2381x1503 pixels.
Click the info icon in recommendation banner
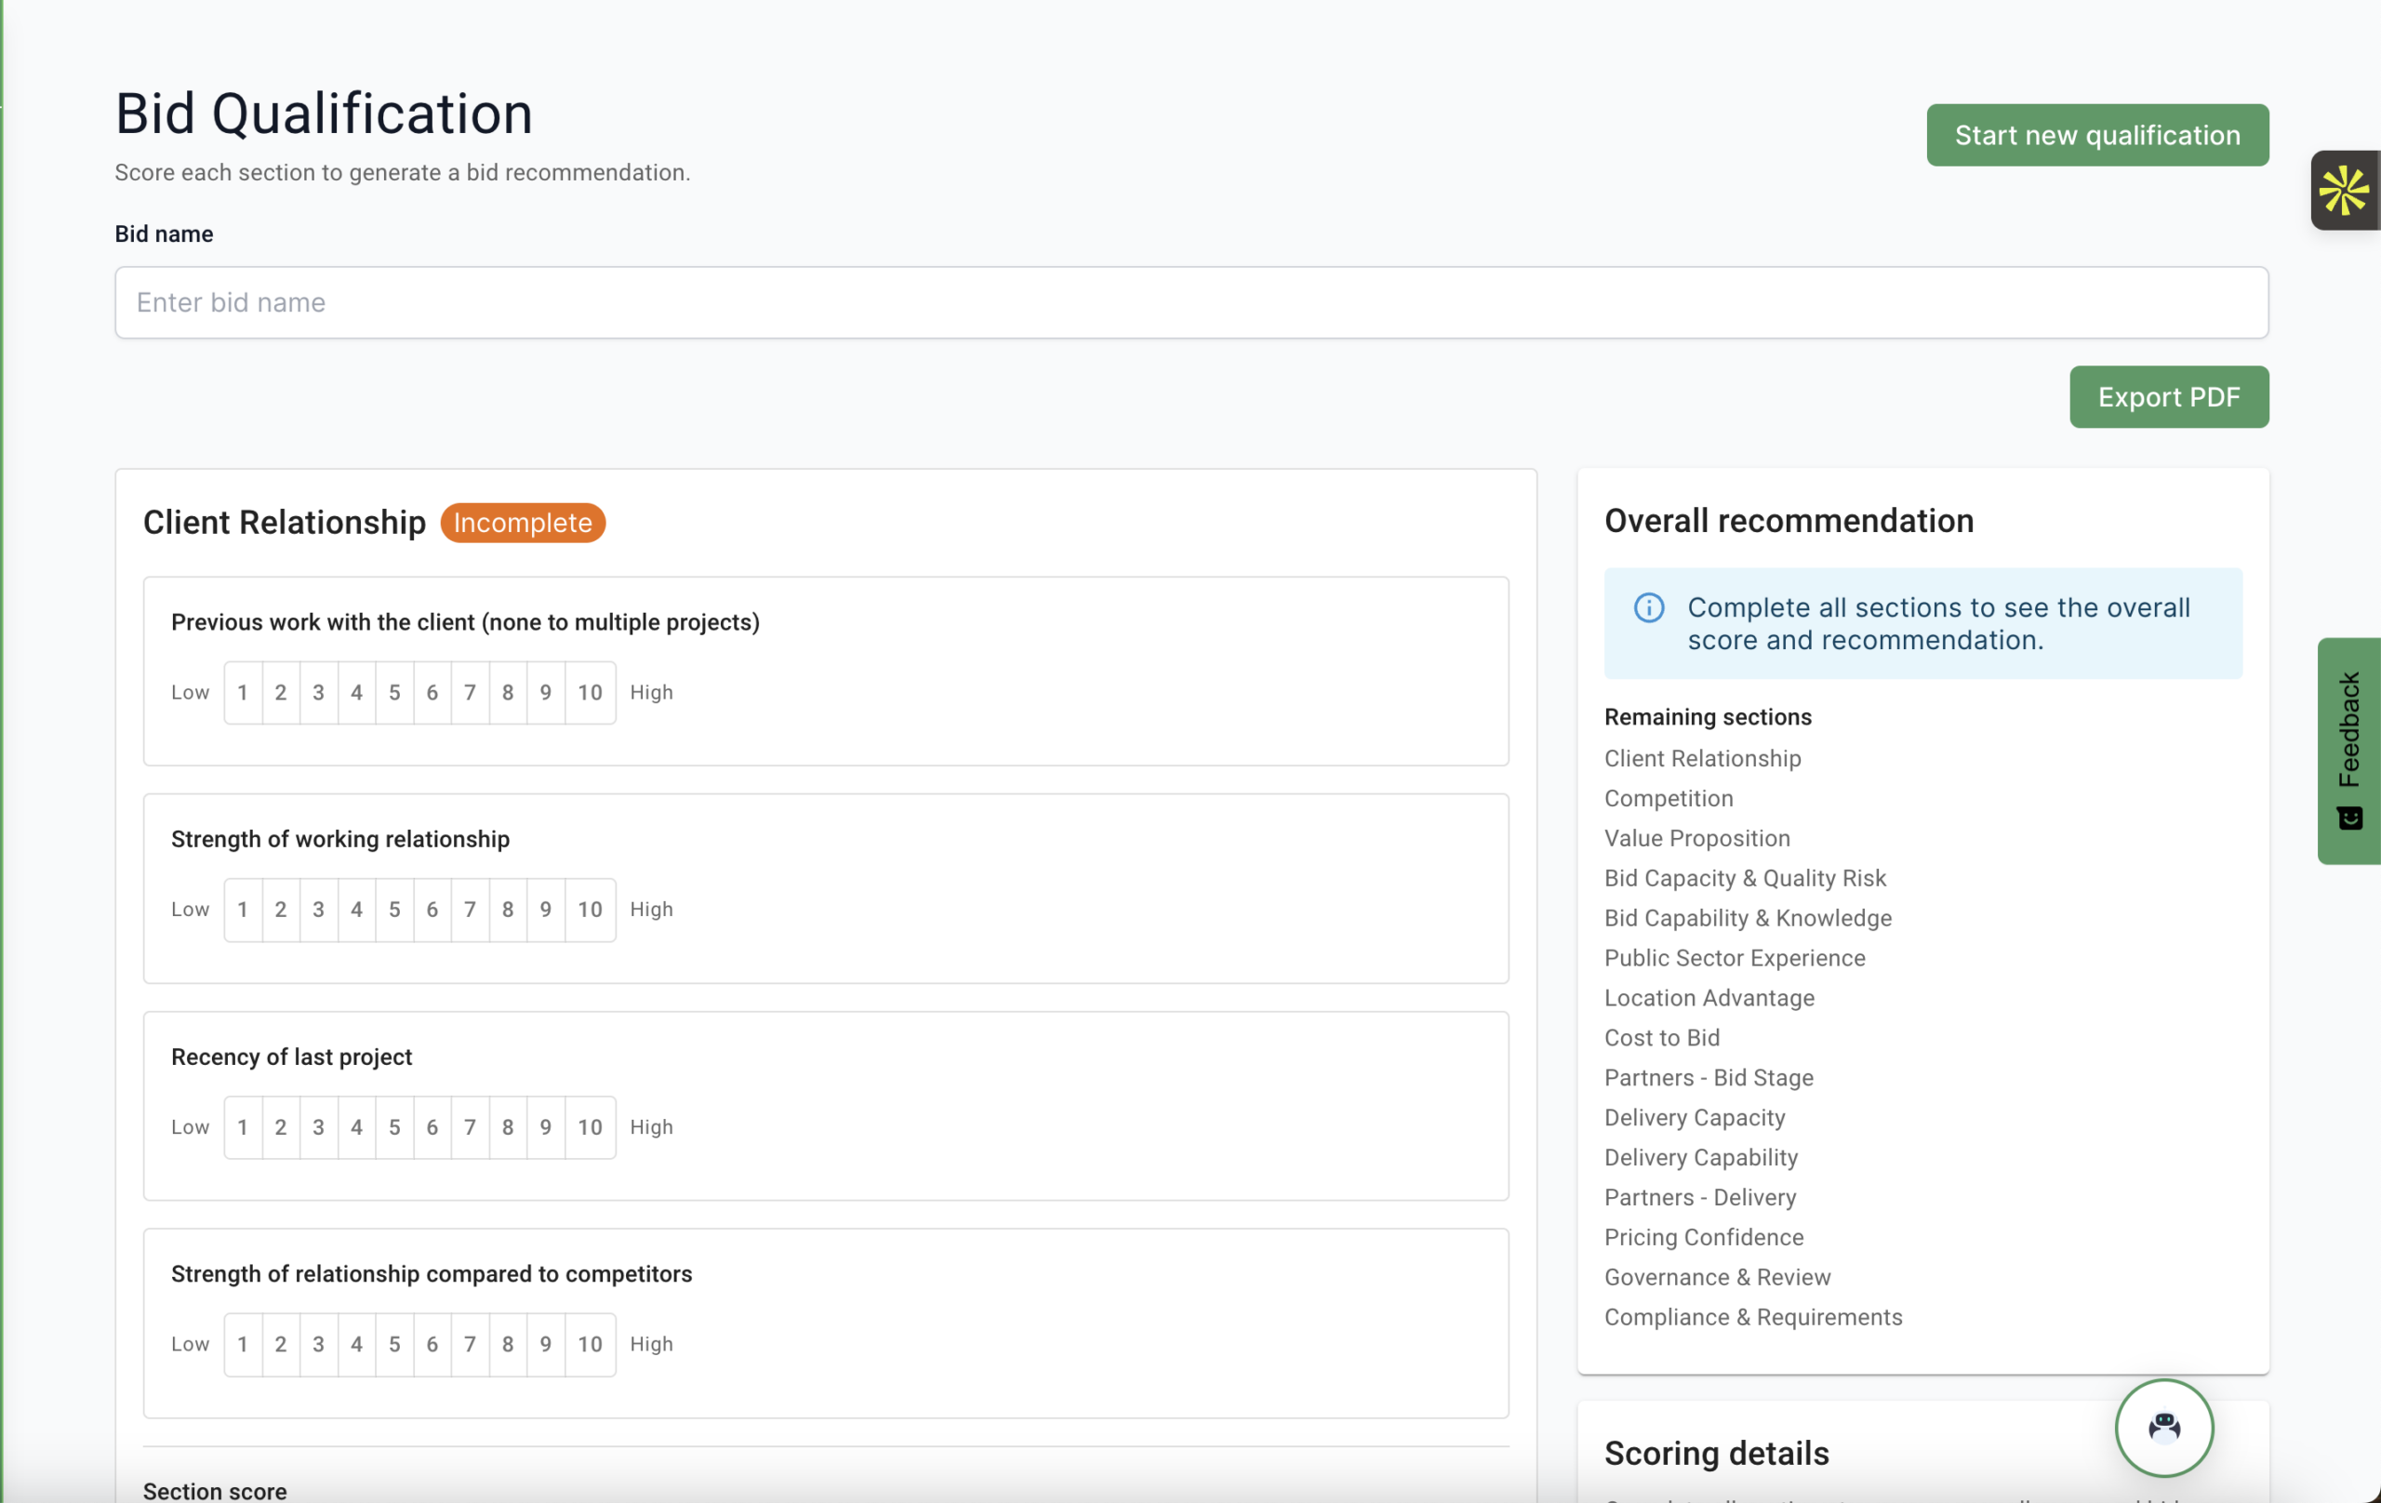1648,607
